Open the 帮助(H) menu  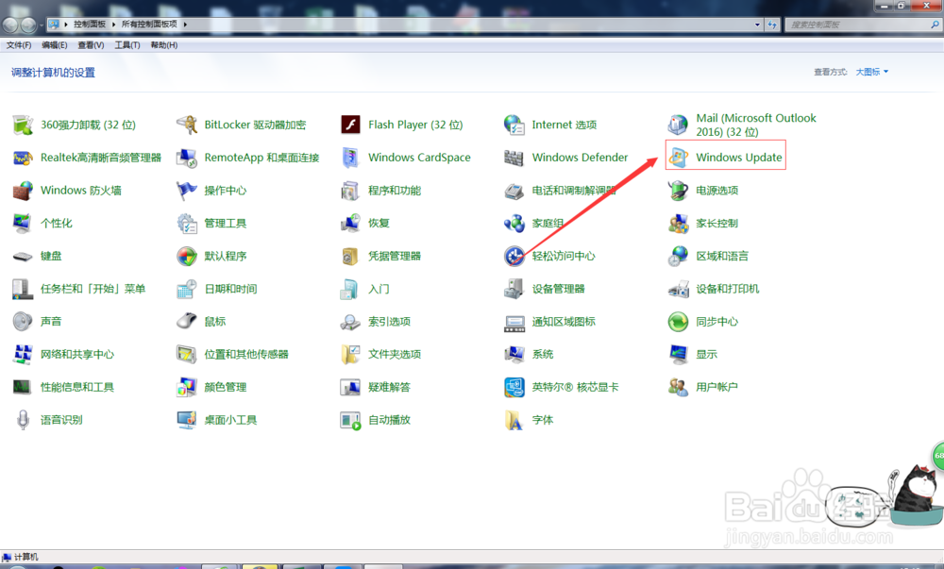click(x=163, y=45)
